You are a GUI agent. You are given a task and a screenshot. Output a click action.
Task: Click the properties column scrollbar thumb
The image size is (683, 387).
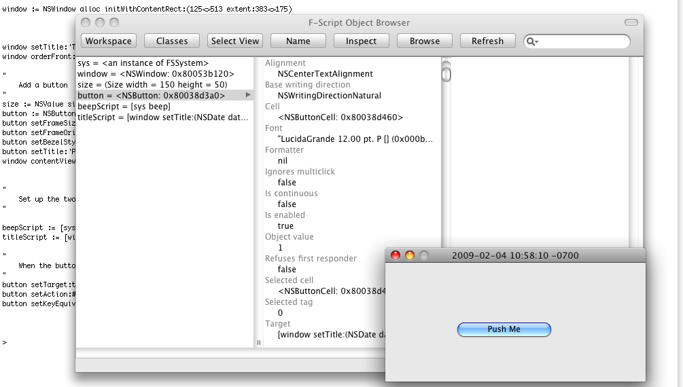tap(446, 75)
